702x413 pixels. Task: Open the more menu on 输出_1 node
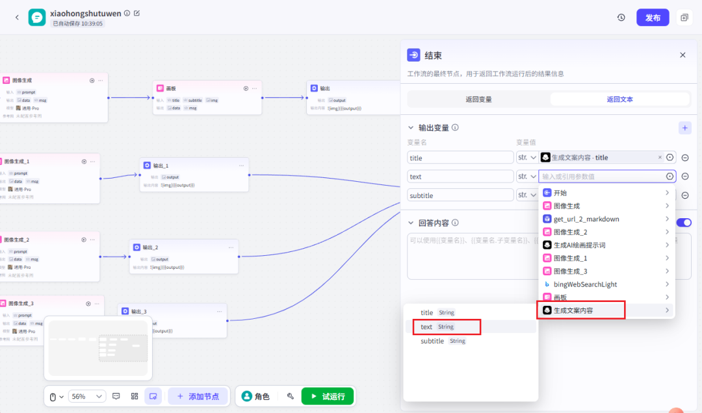241,166
